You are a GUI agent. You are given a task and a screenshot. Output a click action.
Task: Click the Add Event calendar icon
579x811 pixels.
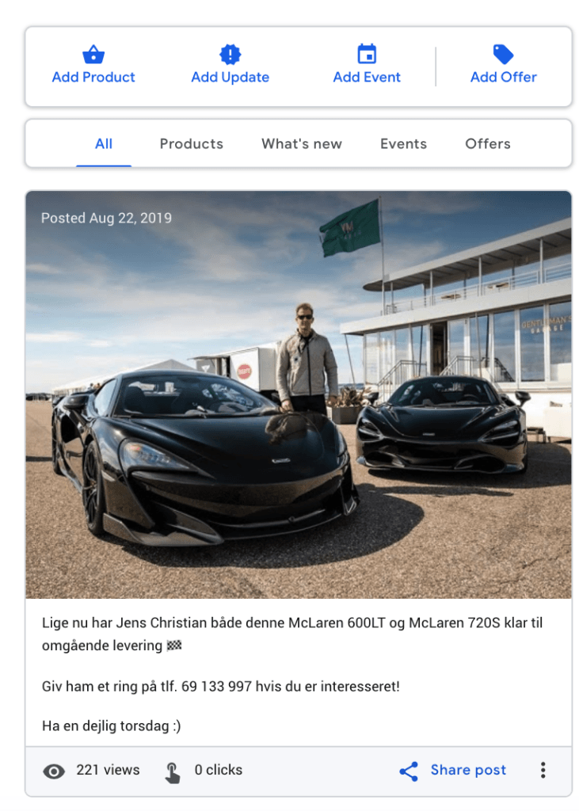(x=367, y=54)
